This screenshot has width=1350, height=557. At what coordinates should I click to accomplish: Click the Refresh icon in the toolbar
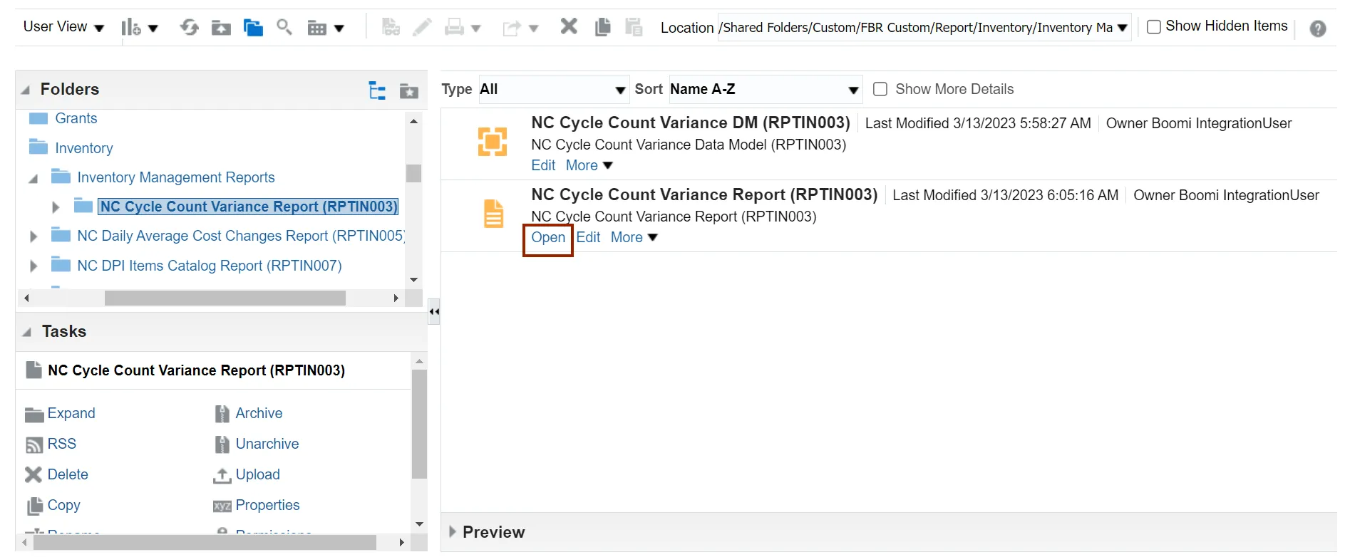(x=189, y=28)
